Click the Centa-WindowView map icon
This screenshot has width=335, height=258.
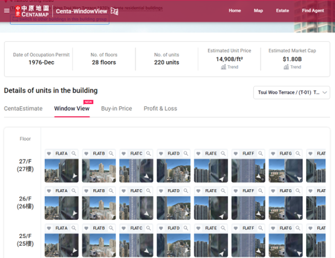tap(114, 11)
